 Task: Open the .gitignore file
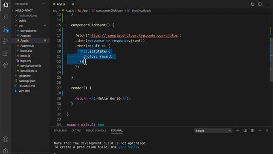coord(25,76)
